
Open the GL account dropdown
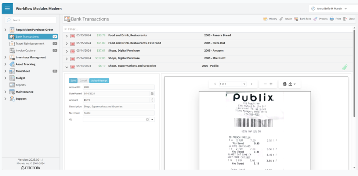tap(152, 120)
